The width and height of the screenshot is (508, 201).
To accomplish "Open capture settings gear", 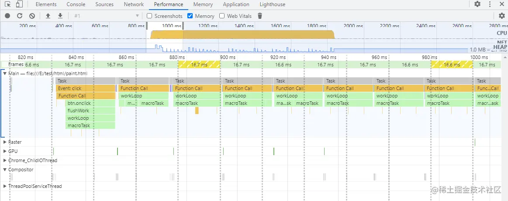I will click(x=502, y=16).
